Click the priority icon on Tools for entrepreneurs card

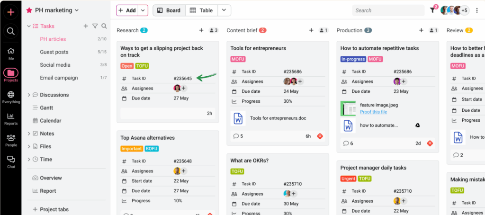pyautogui.click(x=320, y=136)
